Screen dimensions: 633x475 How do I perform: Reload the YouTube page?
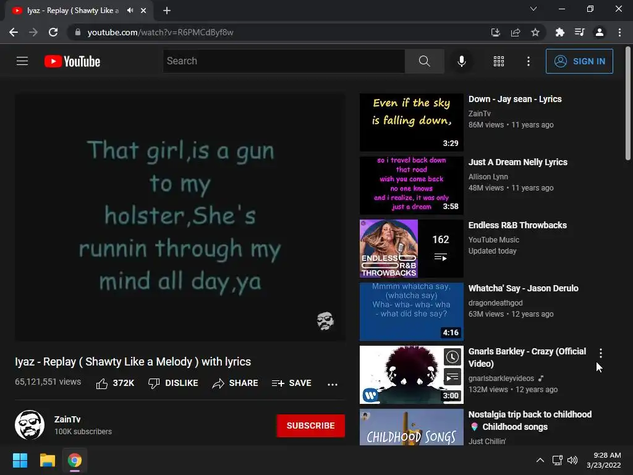click(53, 32)
